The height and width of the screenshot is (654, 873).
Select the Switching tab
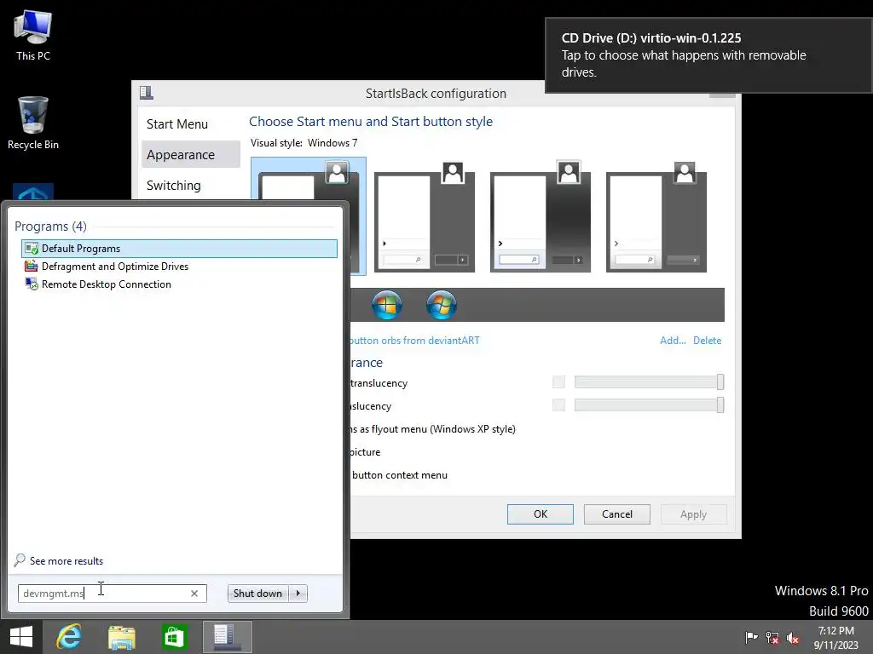point(190,185)
